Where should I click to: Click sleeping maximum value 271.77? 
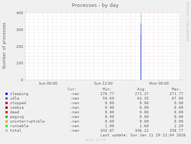(176, 94)
